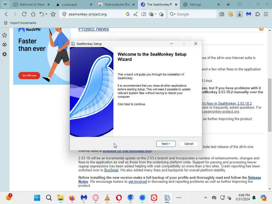Click the scrollbar down arrow

tap(270, 189)
